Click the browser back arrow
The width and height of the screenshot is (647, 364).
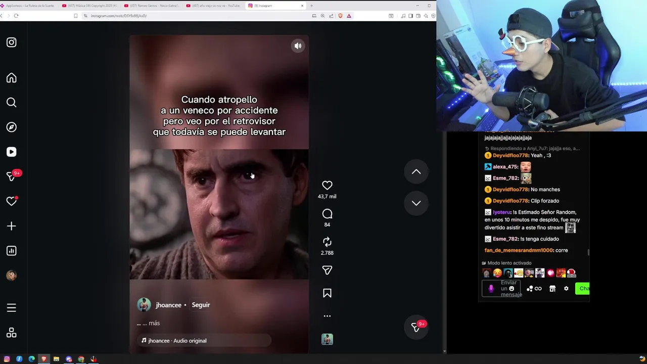(x=2, y=16)
